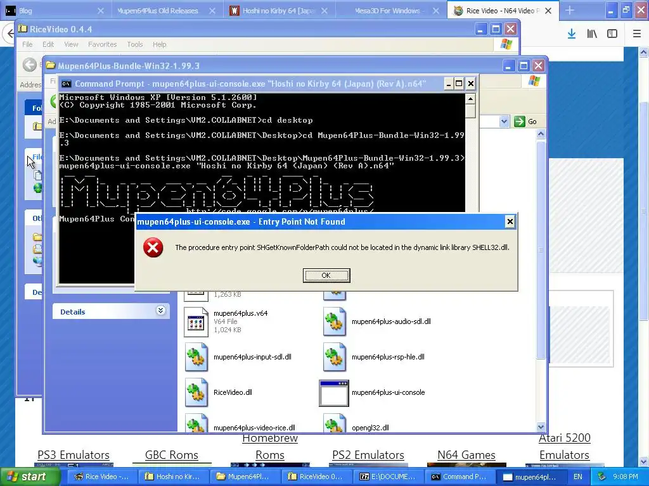Image resolution: width=649 pixels, height=486 pixels.
Task: Switch to the Command P... taskbar item
Action: pyautogui.click(x=459, y=477)
